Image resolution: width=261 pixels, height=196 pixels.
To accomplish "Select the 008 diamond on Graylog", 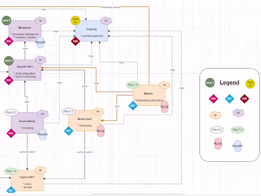I will pos(75,41).
